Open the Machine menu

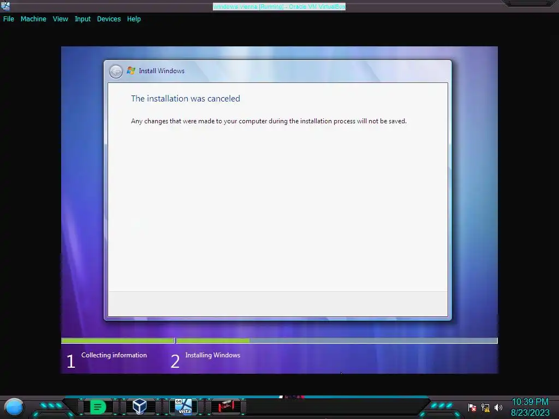33,19
